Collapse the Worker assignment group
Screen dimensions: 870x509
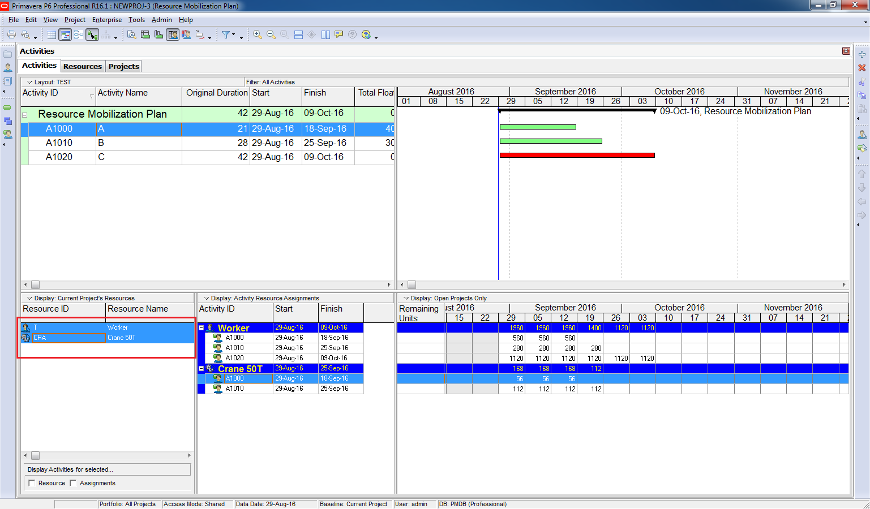click(x=201, y=328)
